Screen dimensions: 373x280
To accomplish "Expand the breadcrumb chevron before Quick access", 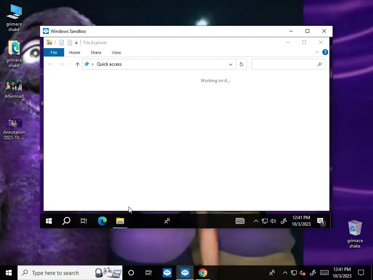I will tap(93, 64).
